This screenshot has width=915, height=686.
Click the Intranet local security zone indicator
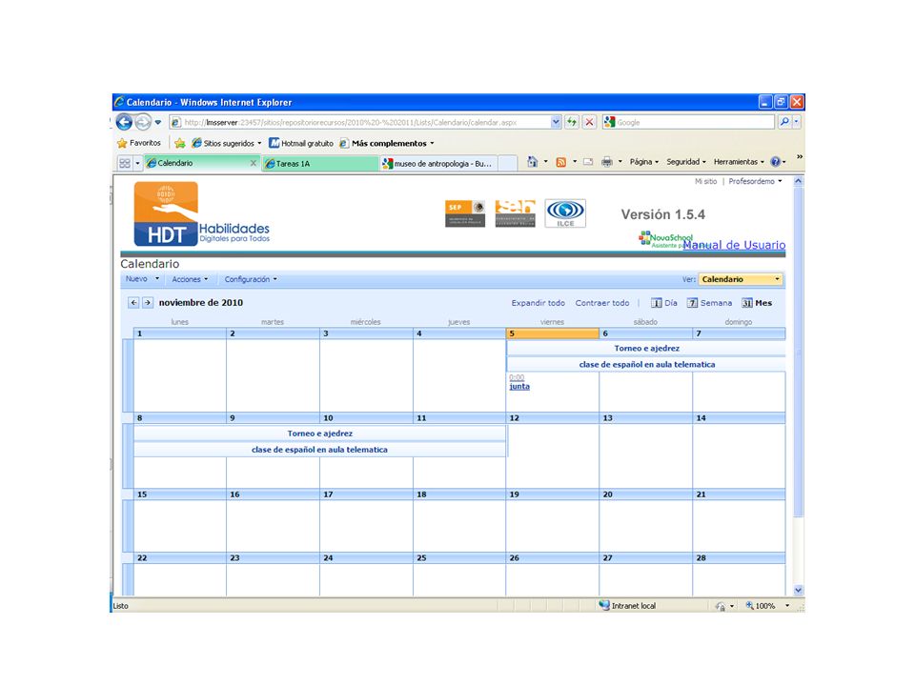627,606
